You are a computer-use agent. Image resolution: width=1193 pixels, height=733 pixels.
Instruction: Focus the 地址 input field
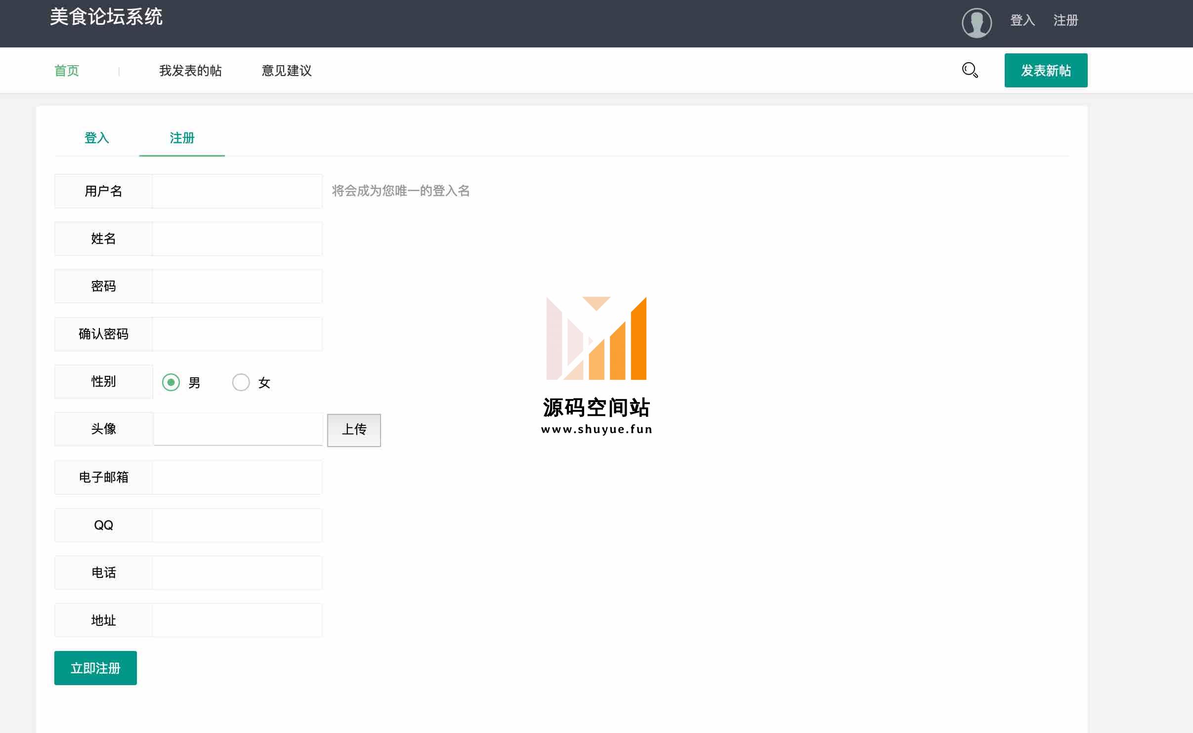[237, 620]
